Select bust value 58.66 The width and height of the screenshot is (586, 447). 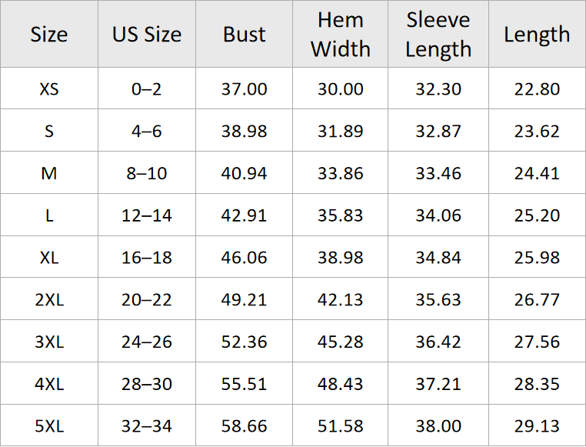(x=245, y=426)
